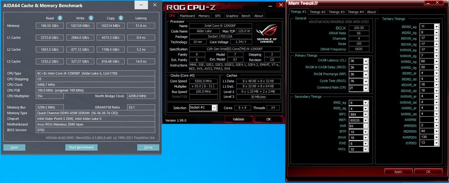Open tWRPDEN dropdown
Screen dimensions: 449x183
436,137
